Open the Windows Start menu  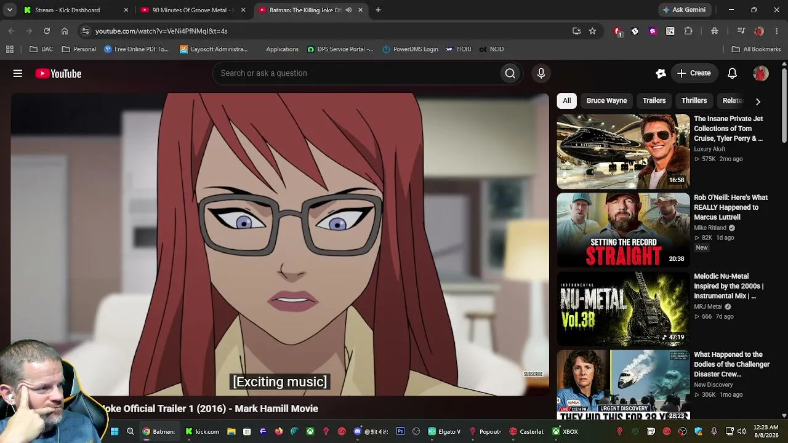(114, 431)
